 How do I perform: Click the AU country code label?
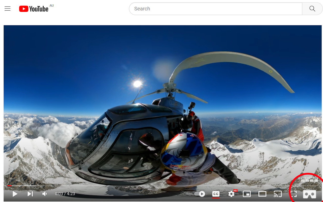[x=52, y=6]
